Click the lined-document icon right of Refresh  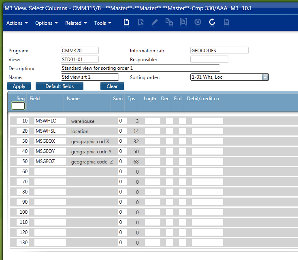(x=226, y=23)
